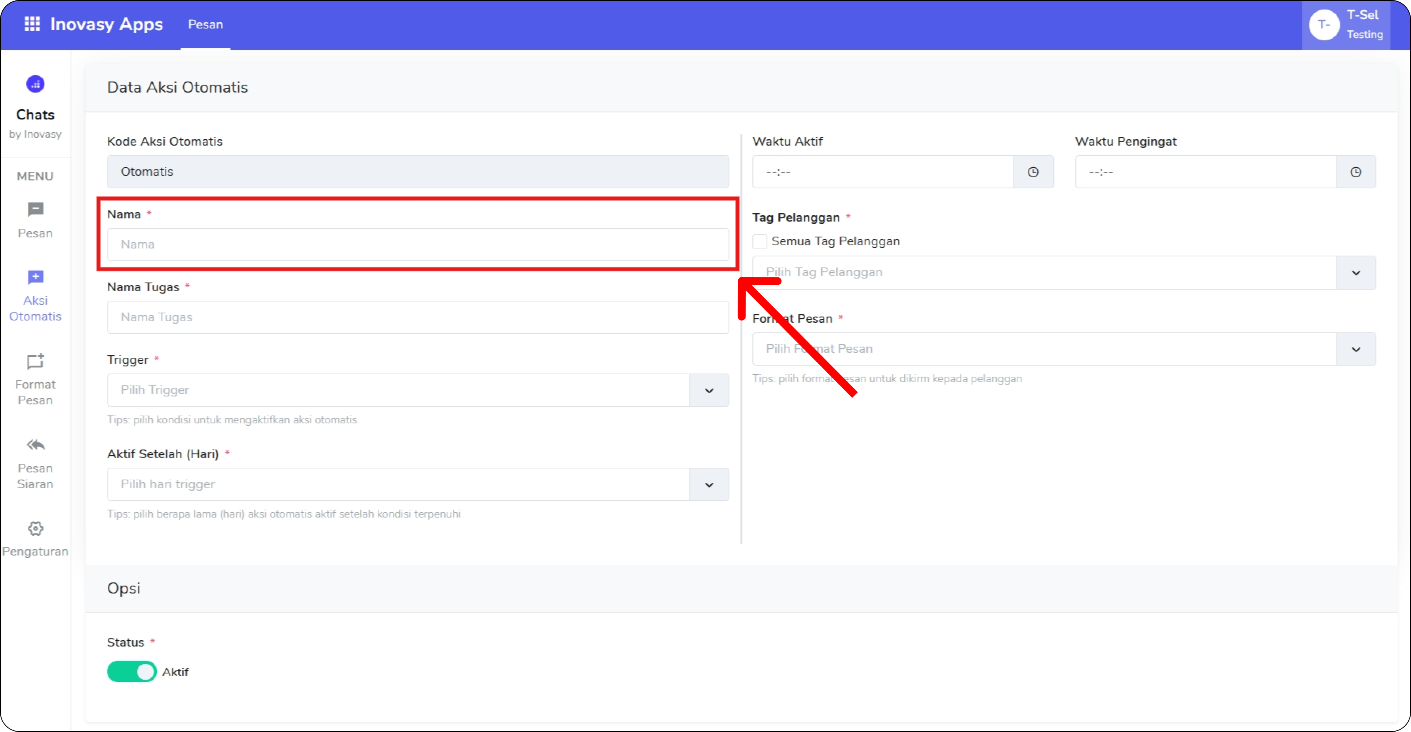Click the Waktu Aktif clock icon
The height and width of the screenshot is (732, 1411).
coord(1033,172)
